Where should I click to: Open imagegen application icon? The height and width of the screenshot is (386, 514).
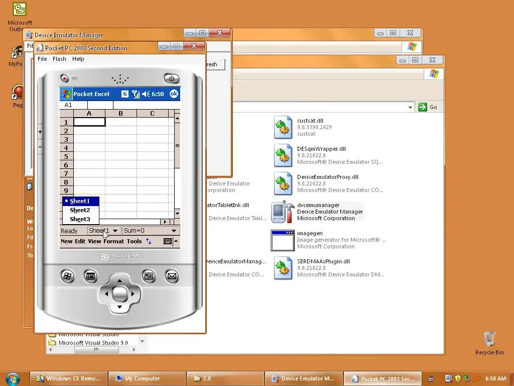coord(283,240)
